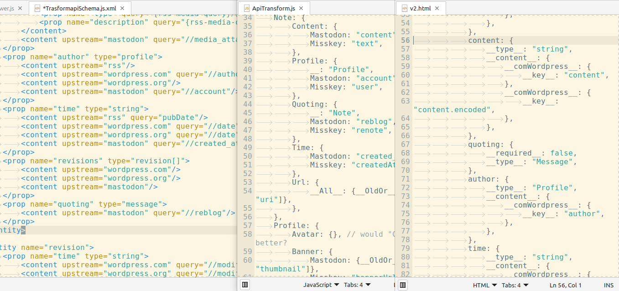This screenshot has width=619, height=291.
Task: Click the prop name="description" line in XML
Action: [138, 22]
